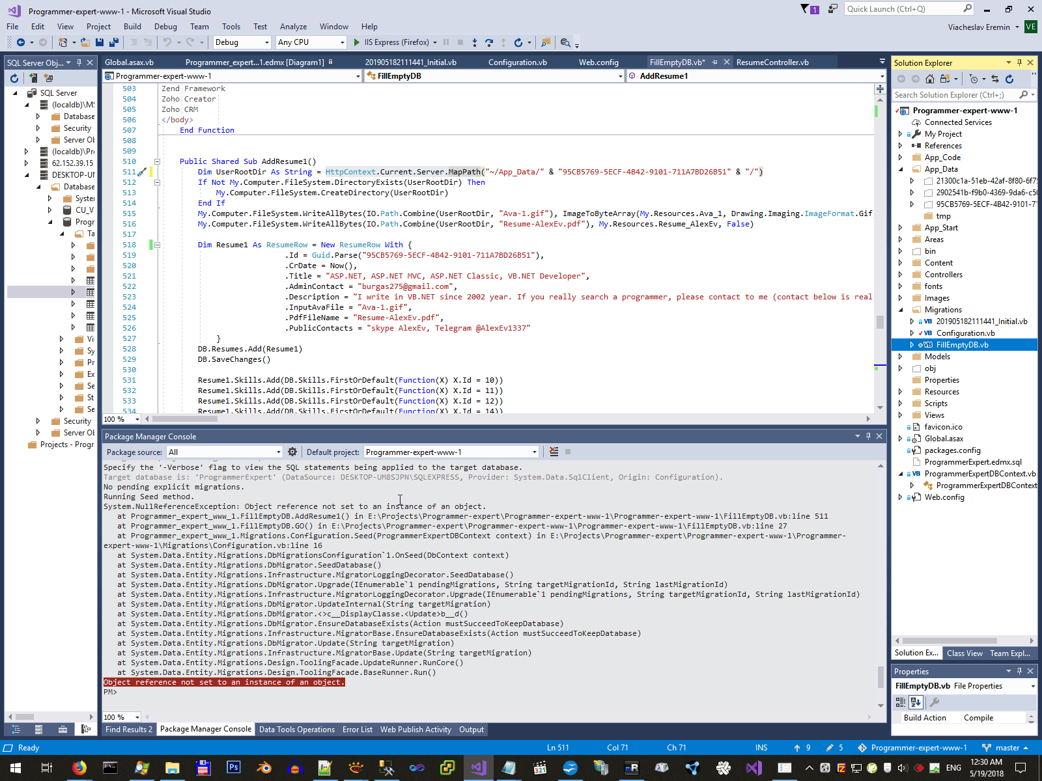Switch to the Error List tab
This screenshot has height=781, width=1042.
358,730
